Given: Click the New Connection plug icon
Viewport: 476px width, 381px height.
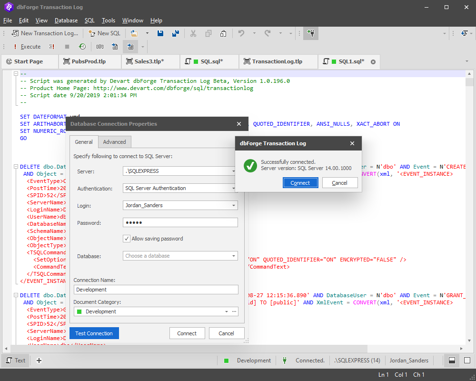Looking at the screenshot, I should pos(311,33).
